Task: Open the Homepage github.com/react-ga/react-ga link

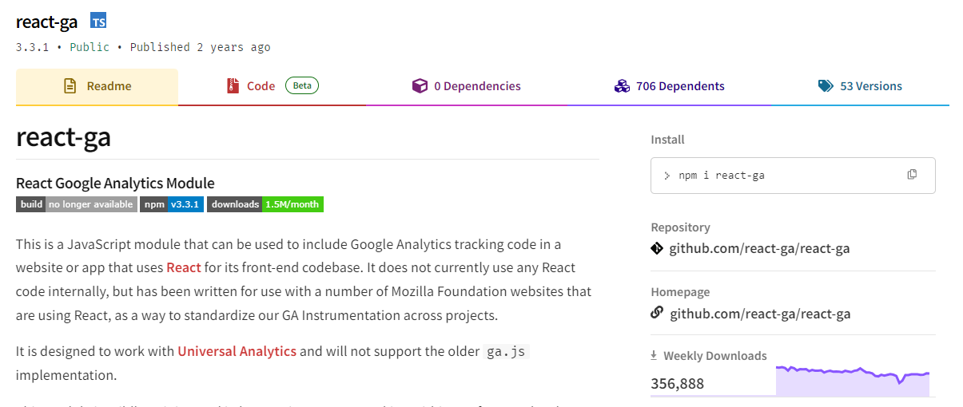Action: (759, 314)
